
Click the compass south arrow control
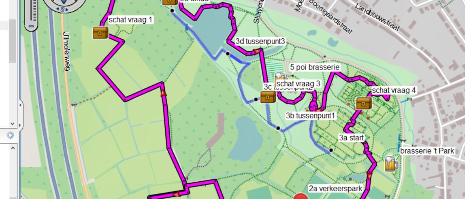(63, 9)
